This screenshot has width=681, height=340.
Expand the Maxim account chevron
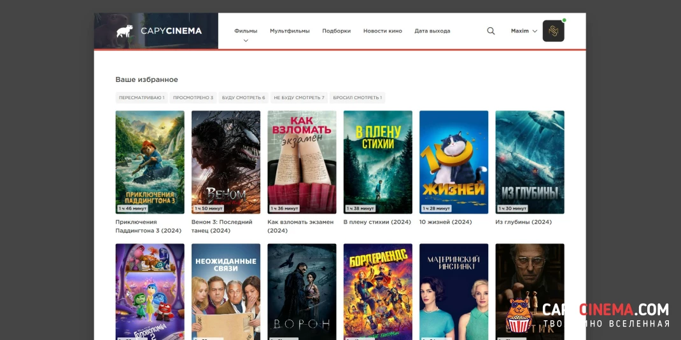tap(535, 31)
